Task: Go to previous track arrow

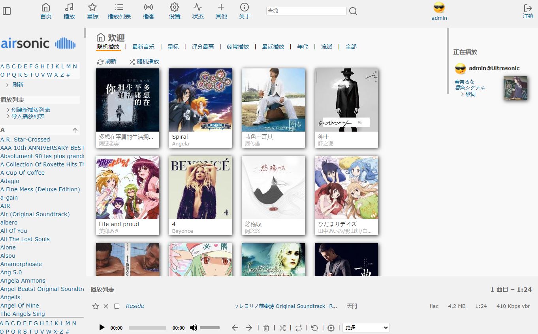Action: point(235,328)
